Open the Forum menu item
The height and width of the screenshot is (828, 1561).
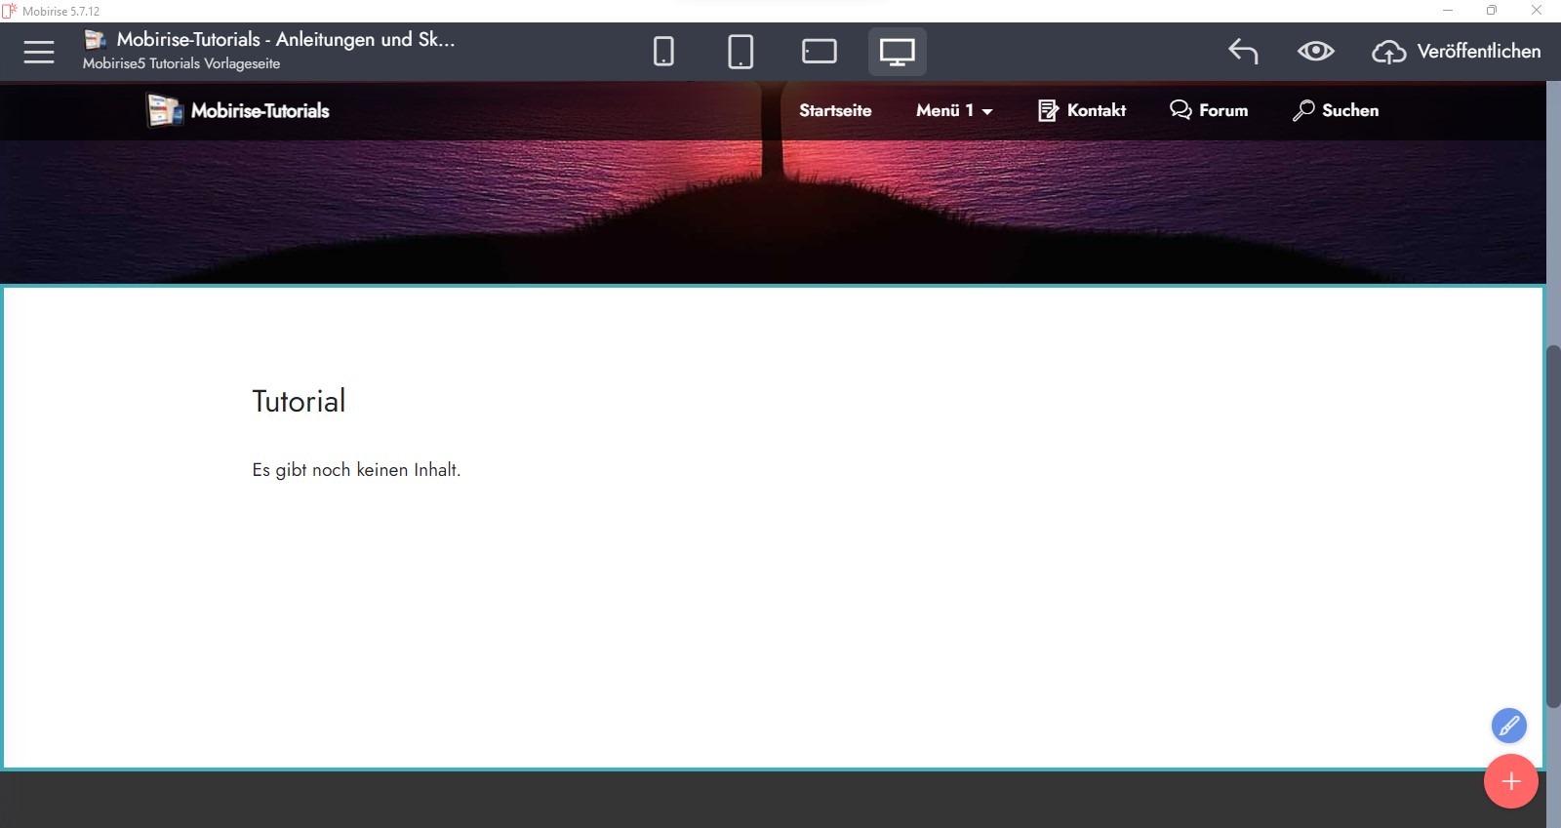(1223, 110)
